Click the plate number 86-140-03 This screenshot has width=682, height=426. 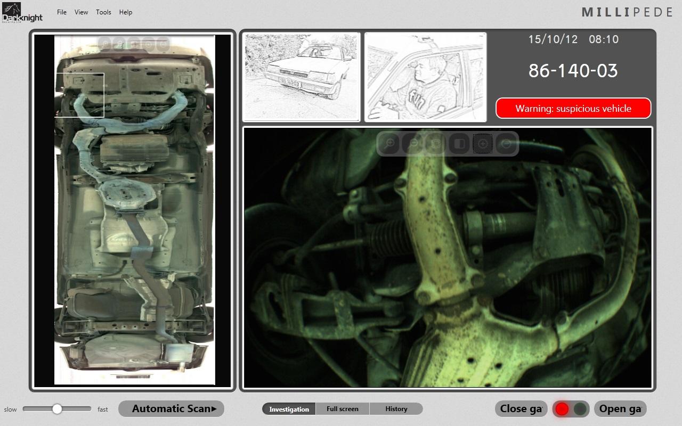[x=573, y=70]
